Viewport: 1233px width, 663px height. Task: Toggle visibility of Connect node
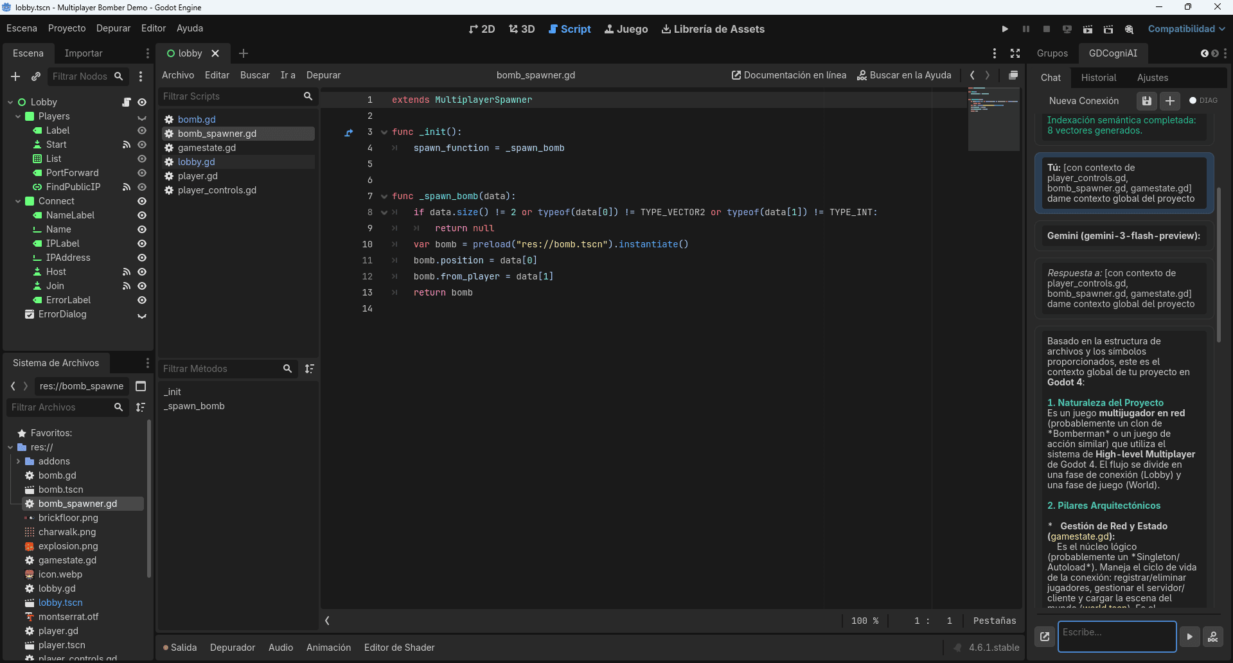pyautogui.click(x=142, y=201)
